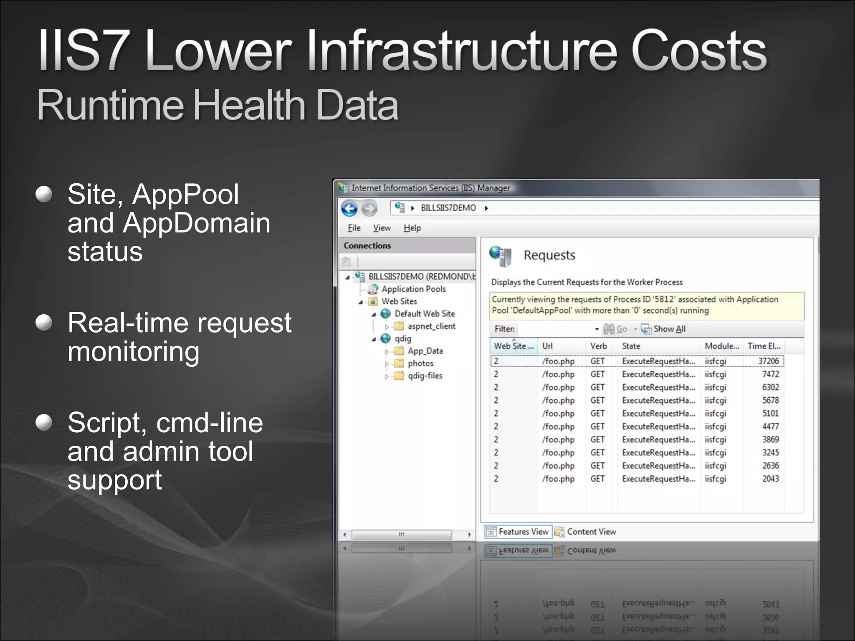Expand the qdig-files folder node

[x=387, y=376]
